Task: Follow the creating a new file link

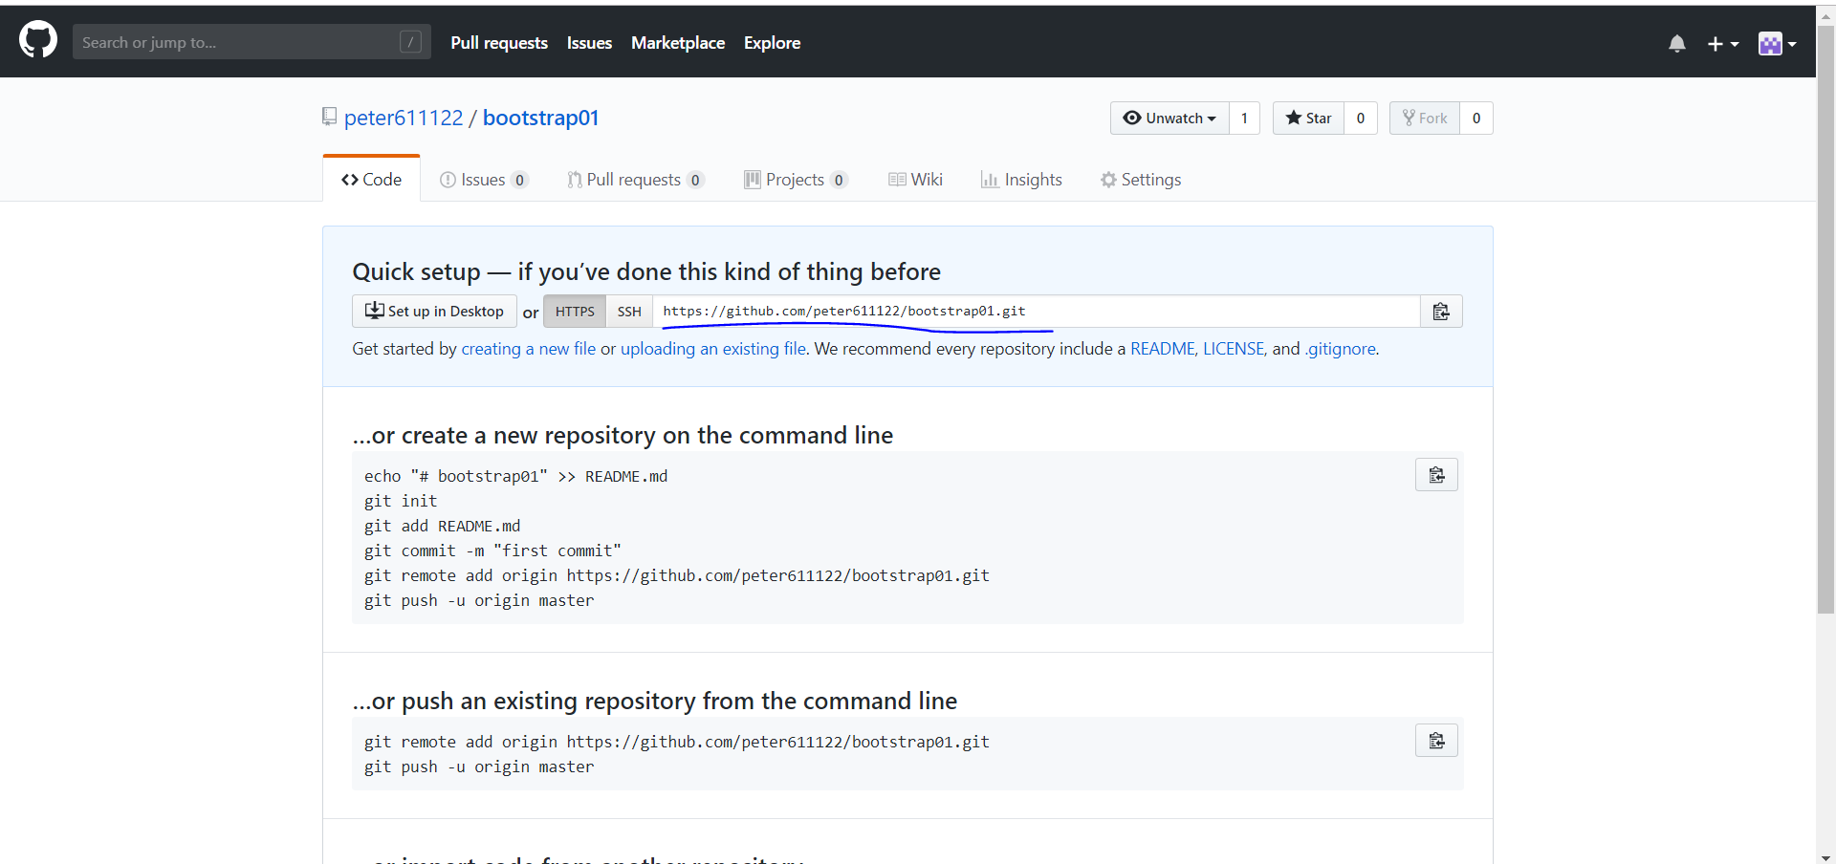Action: (x=529, y=349)
